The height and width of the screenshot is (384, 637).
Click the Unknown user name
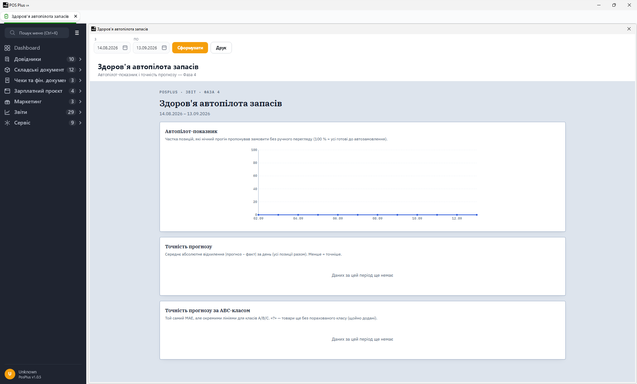[x=28, y=372]
